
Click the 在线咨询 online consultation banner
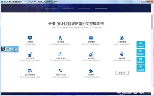(10, 49)
